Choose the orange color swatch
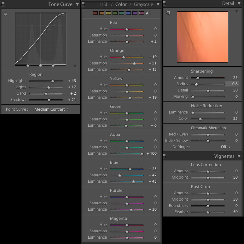Viewport: 244px width, 244px height. point(102,13)
